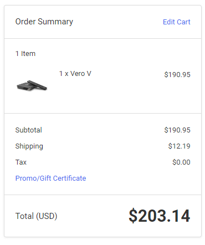Select the tax amount $0.00
The width and height of the screenshot is (205, 245).
(x=181, y=162)
